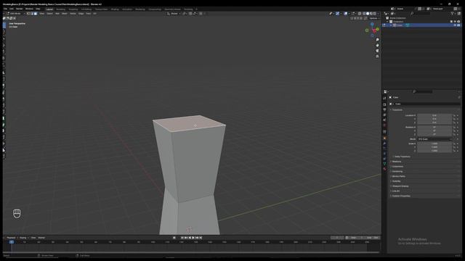
Task: Open the View Layer properties tab
Action: (x=384, y=115)
